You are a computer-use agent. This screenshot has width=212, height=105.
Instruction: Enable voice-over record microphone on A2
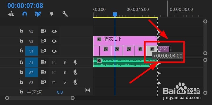(x=75, y=72)
